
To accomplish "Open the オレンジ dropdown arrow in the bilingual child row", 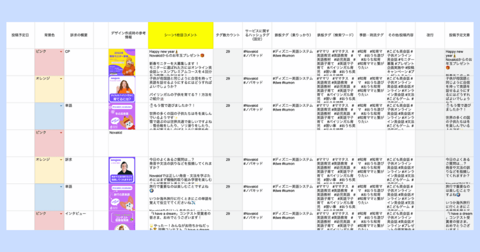I will point(61,79).
